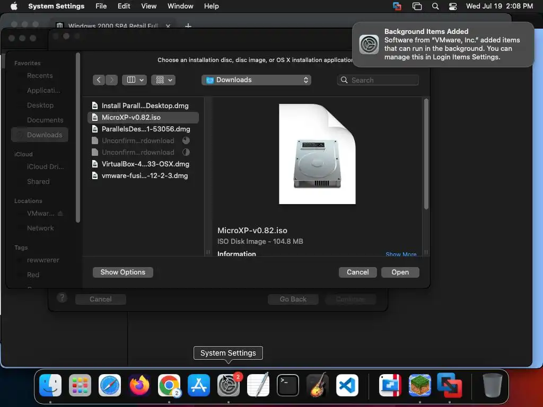Launch Safari from the Dock

[110, 385]
